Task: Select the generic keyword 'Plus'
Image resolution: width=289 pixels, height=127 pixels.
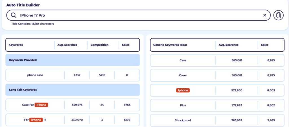Action: 217,106
